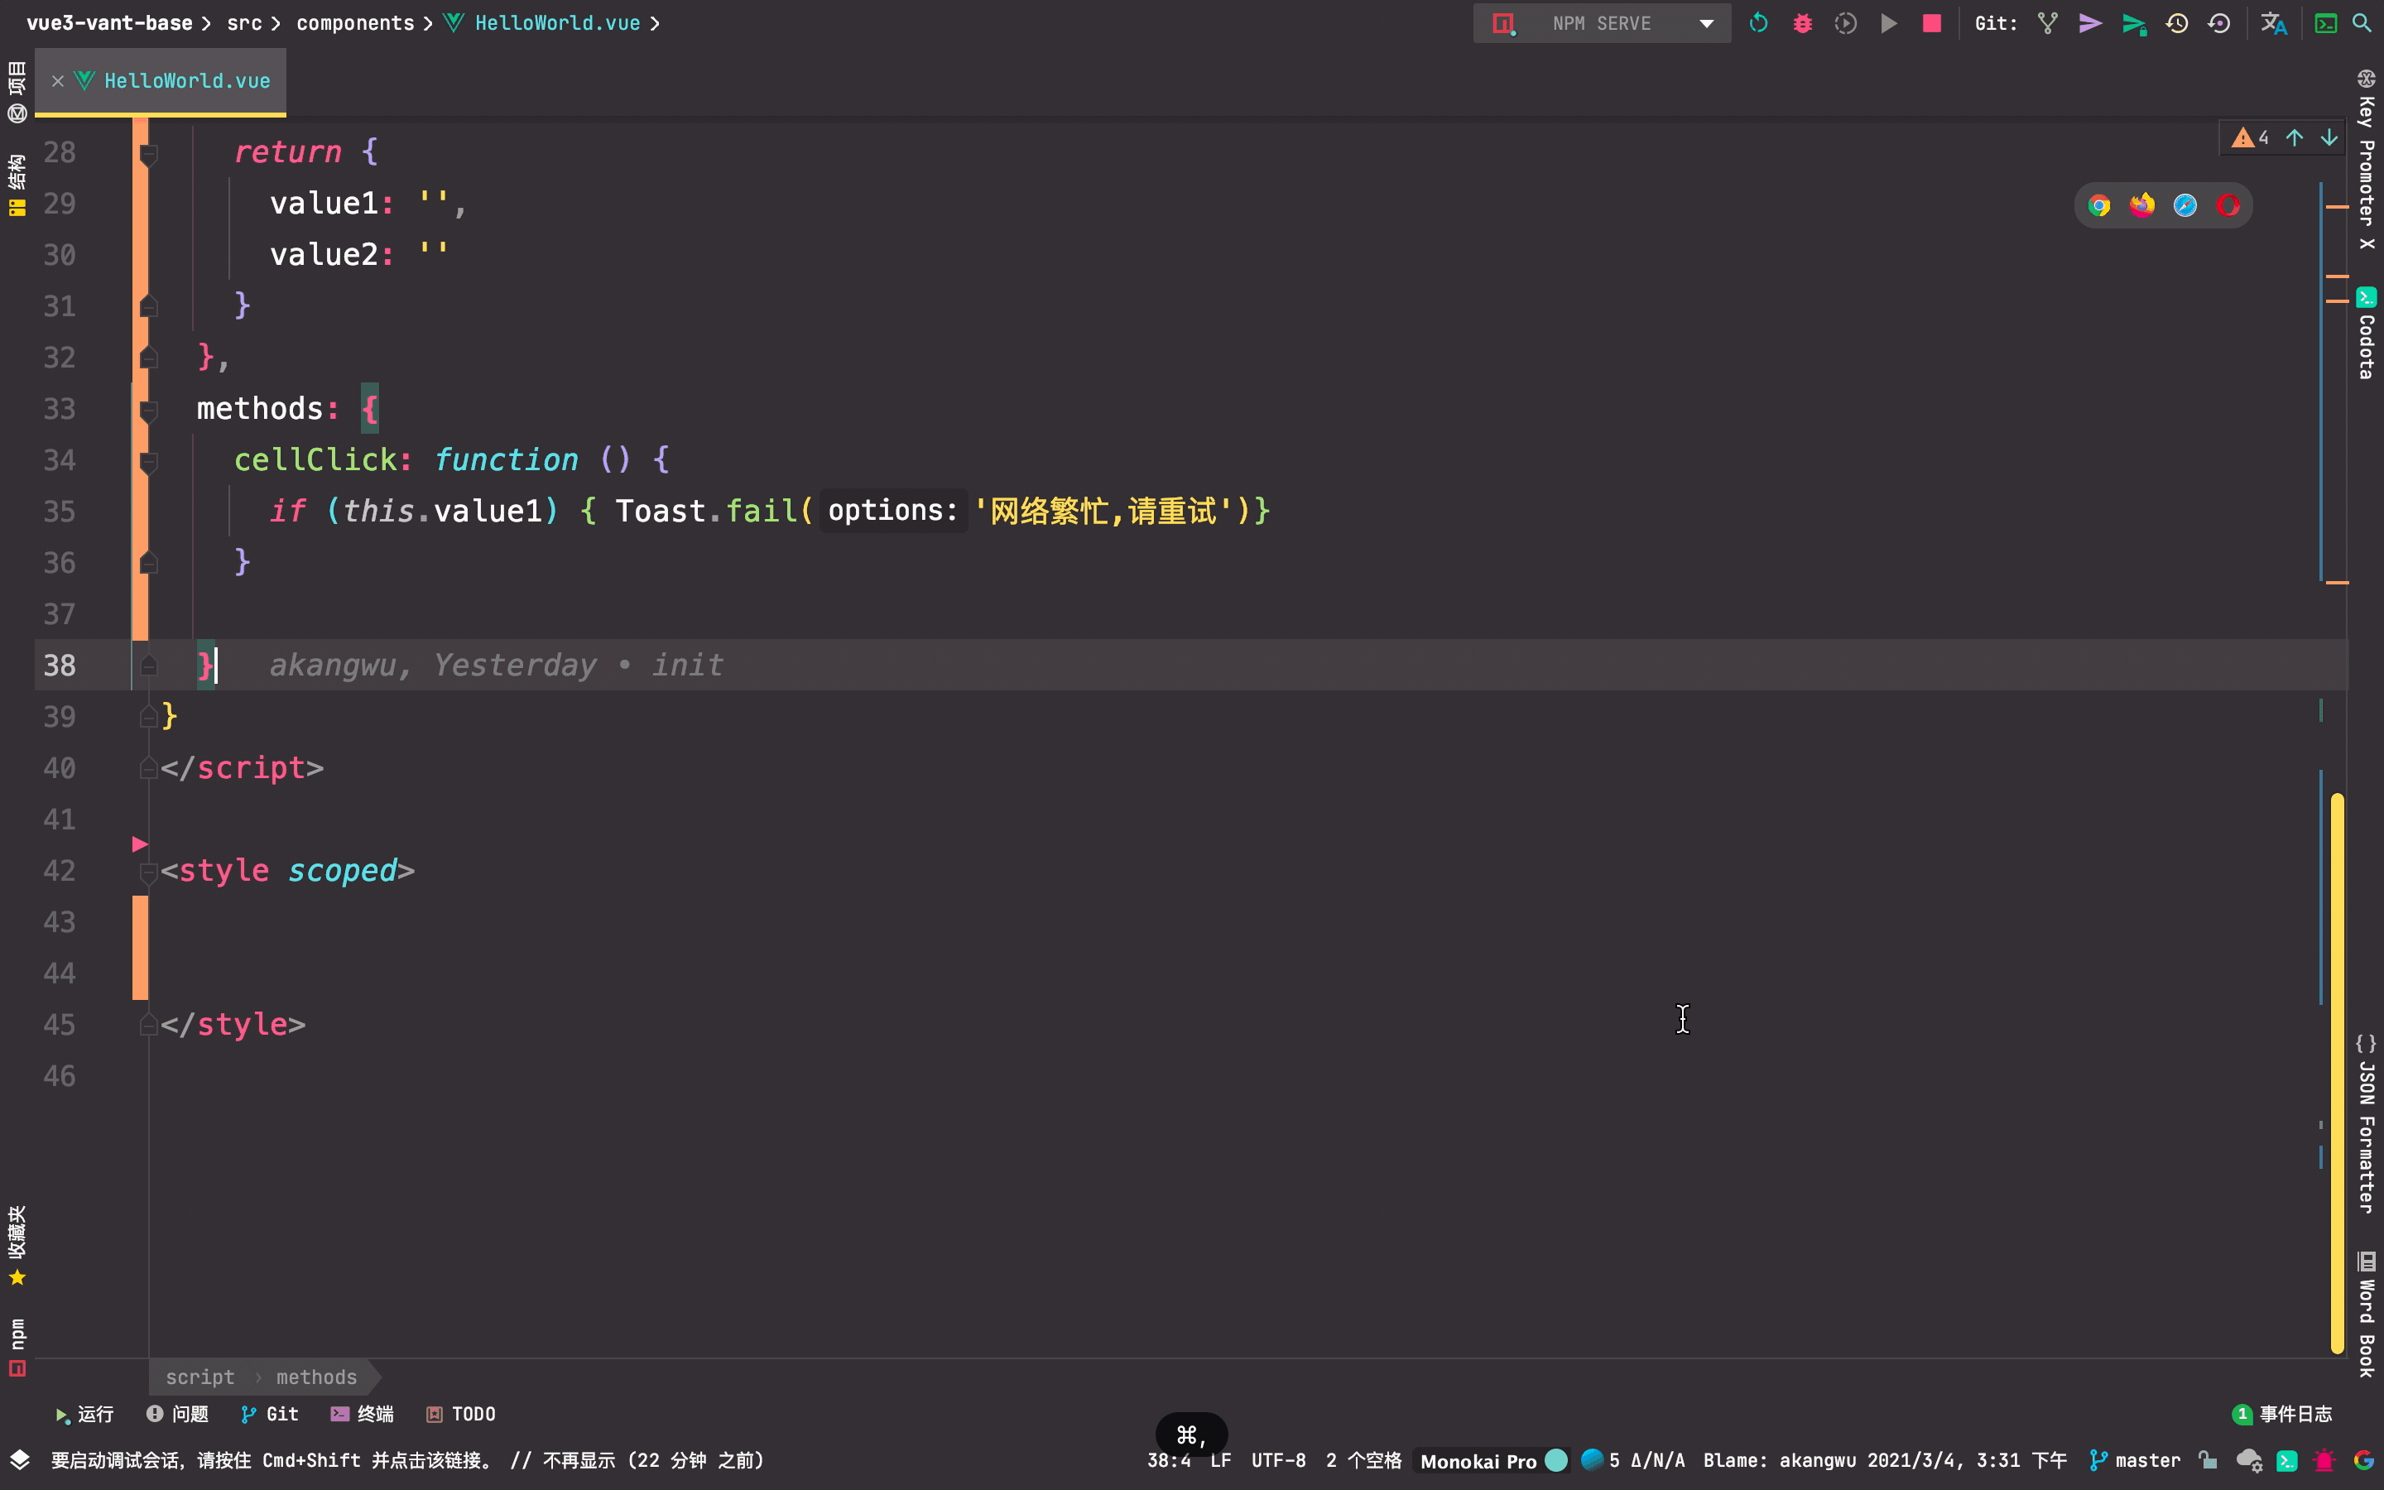Open file preview in Firefox browser
The width and height of the screenshot is (2384, 1490).
coord(2141,205)
